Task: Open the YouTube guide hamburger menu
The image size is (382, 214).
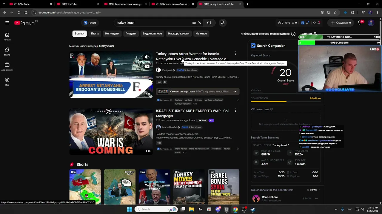Action: point(7,23)
